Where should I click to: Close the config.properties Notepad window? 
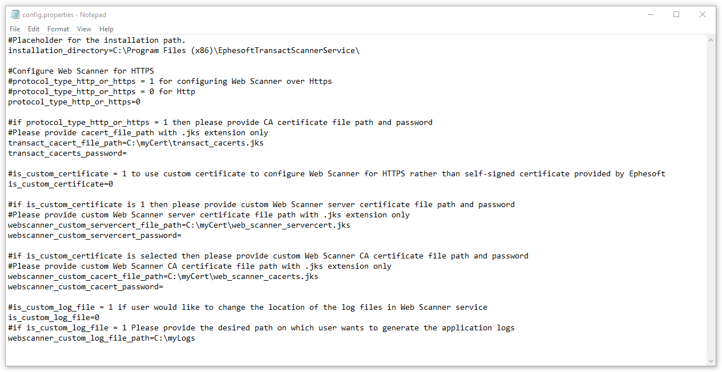703,14
